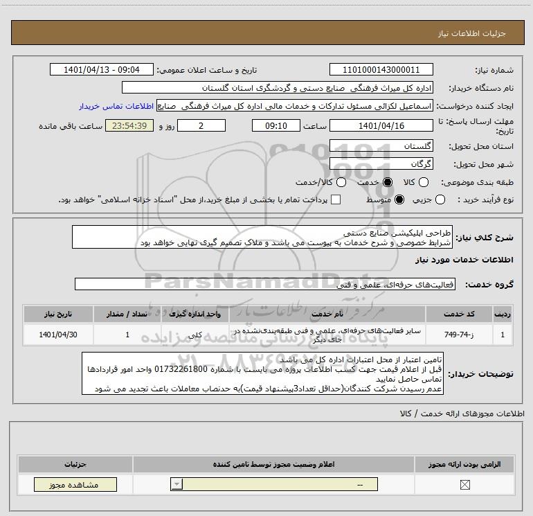Select the کالا/خدمت radio button
Screen dimensions: 533x516
tap(341, 182)
